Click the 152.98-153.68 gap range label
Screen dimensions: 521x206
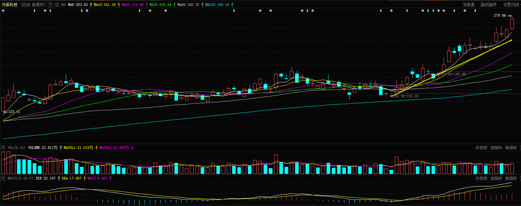tap(406, 96)
